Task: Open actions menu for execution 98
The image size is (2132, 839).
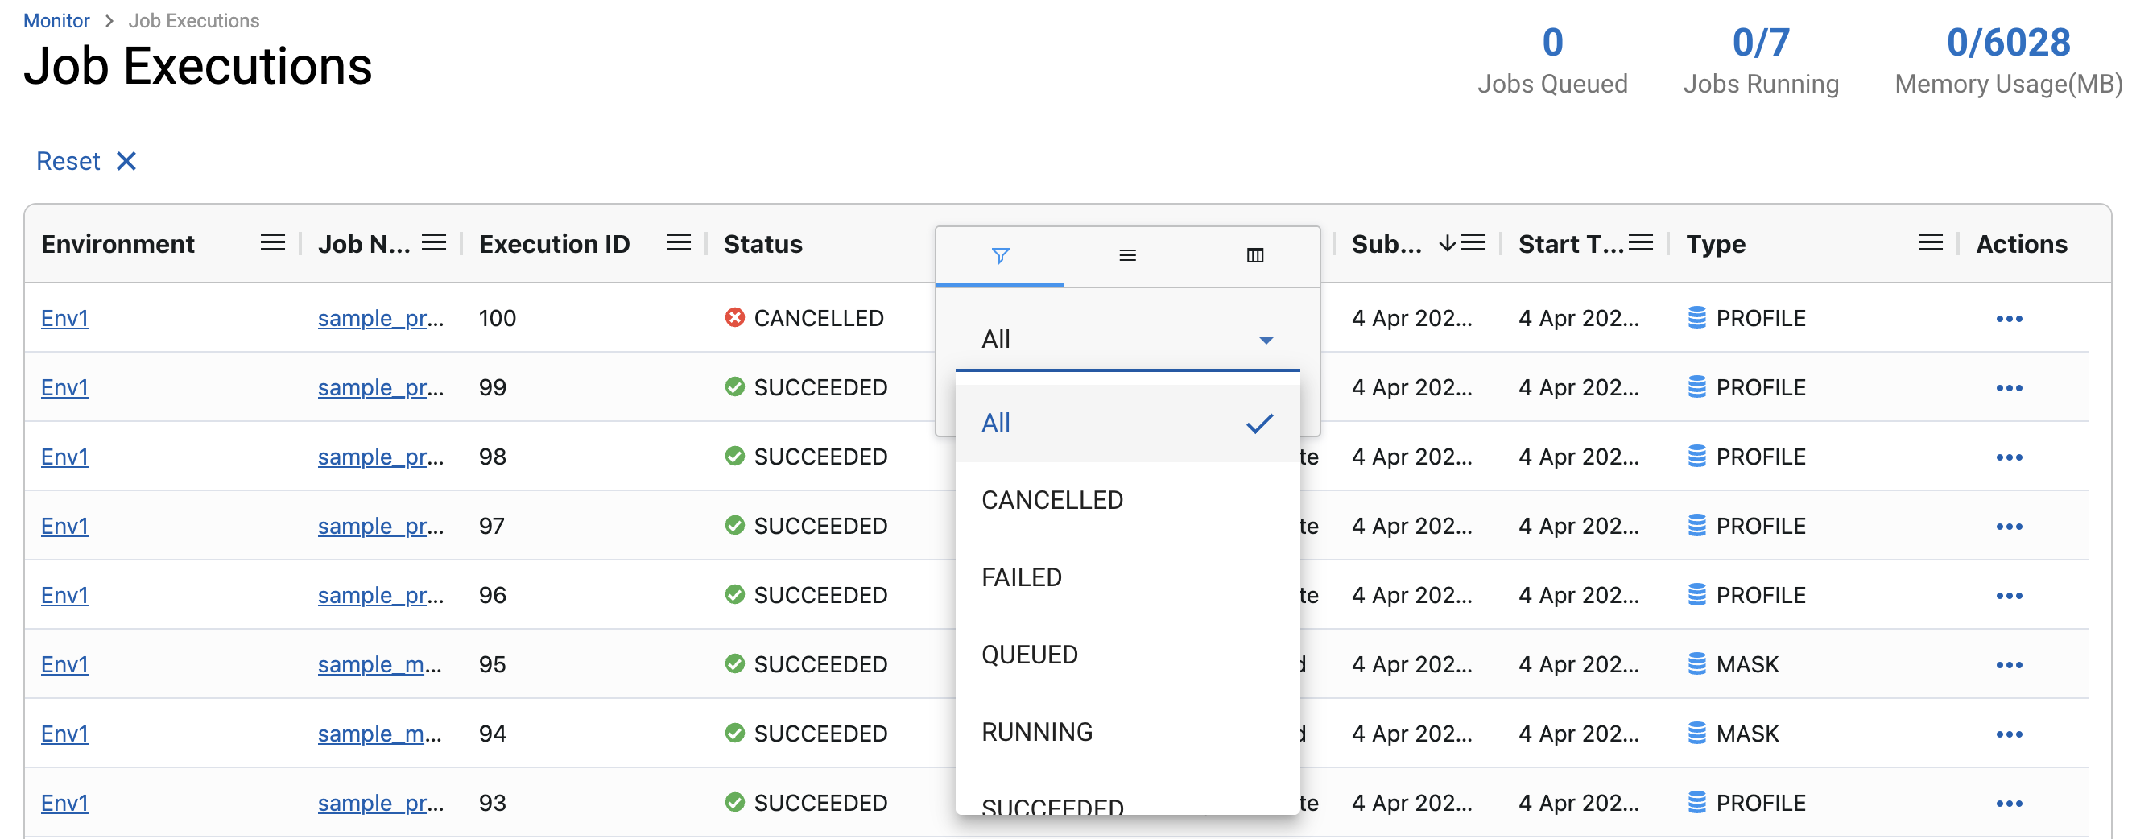Action: (2009, 457)
